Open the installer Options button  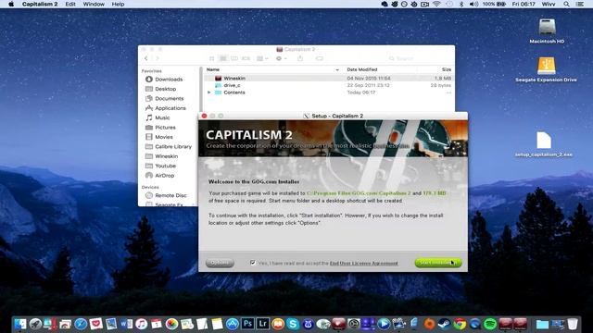pos(220,263)
